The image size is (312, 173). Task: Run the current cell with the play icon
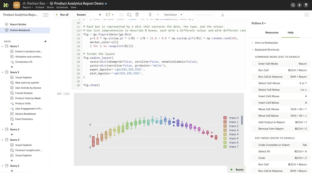(x=100, y=15)
